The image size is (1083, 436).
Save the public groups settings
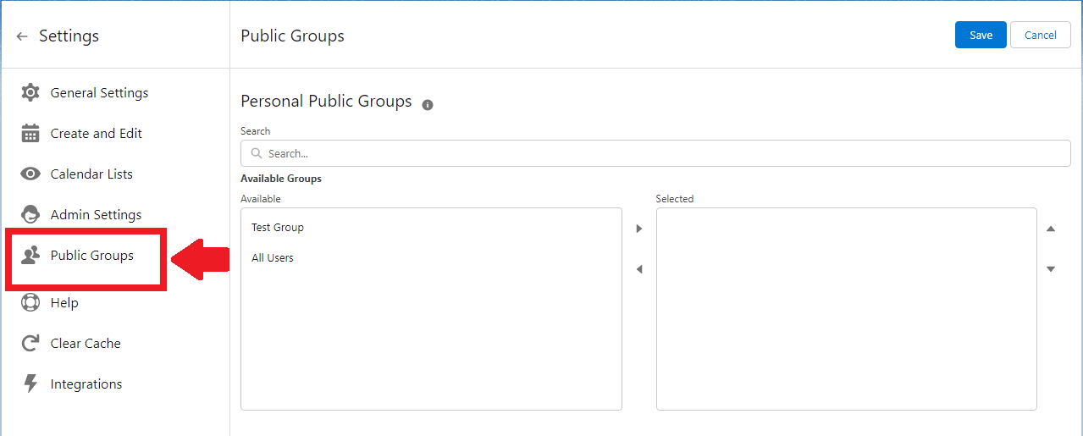point(981,35)
